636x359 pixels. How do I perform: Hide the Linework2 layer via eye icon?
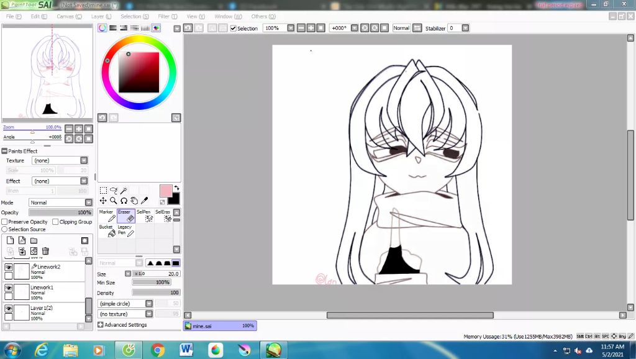(x=9, y=267)
